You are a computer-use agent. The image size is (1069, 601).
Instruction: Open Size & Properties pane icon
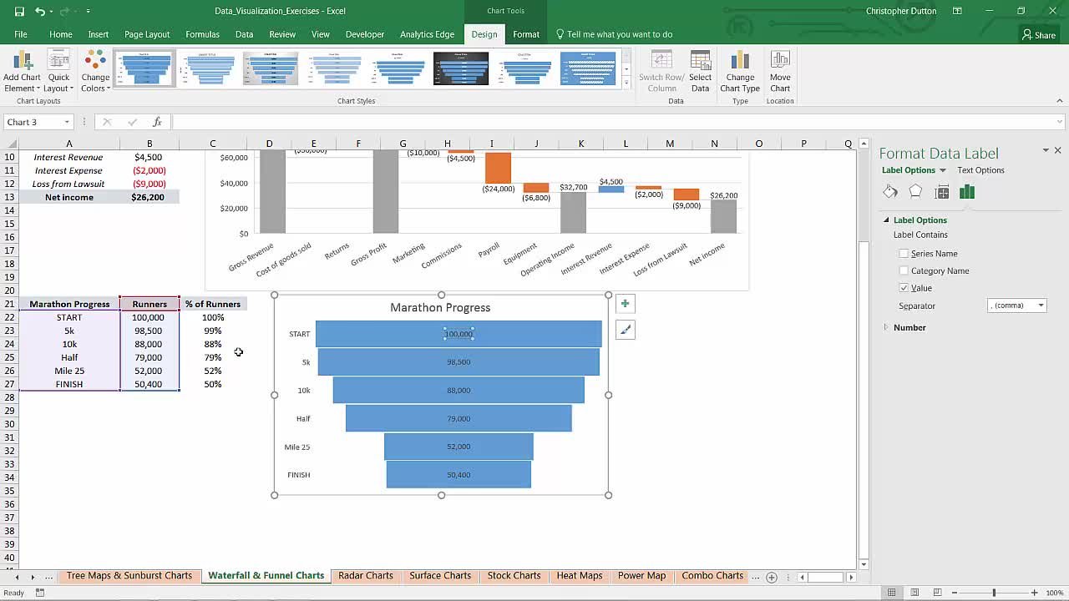click(942, 192)
